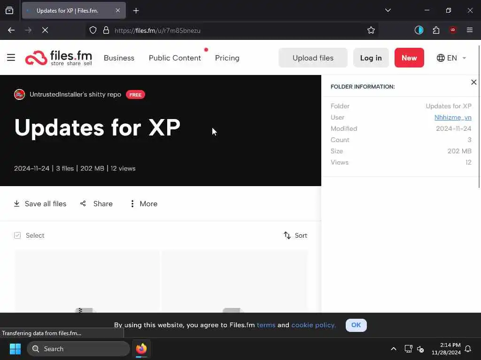Open the Business menu item
The width and height of the screenshot is (481, 360).
(119, 58)
